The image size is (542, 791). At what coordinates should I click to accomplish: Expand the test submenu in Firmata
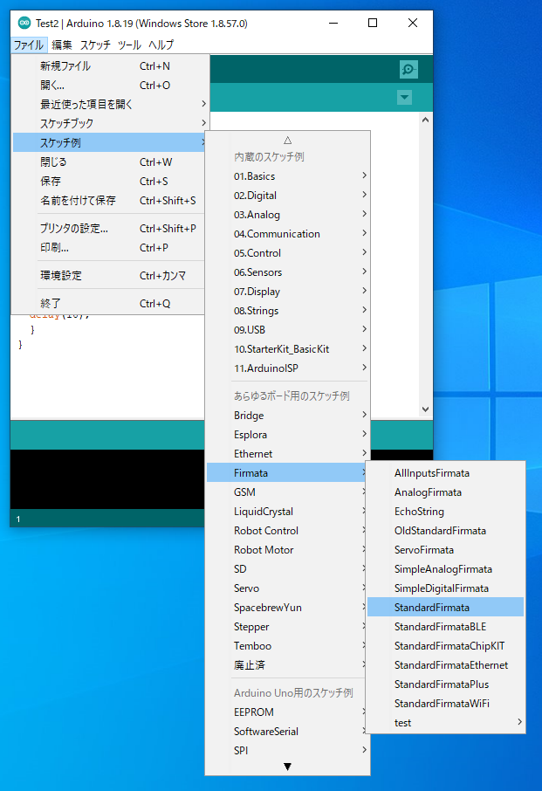click(446, 722)
